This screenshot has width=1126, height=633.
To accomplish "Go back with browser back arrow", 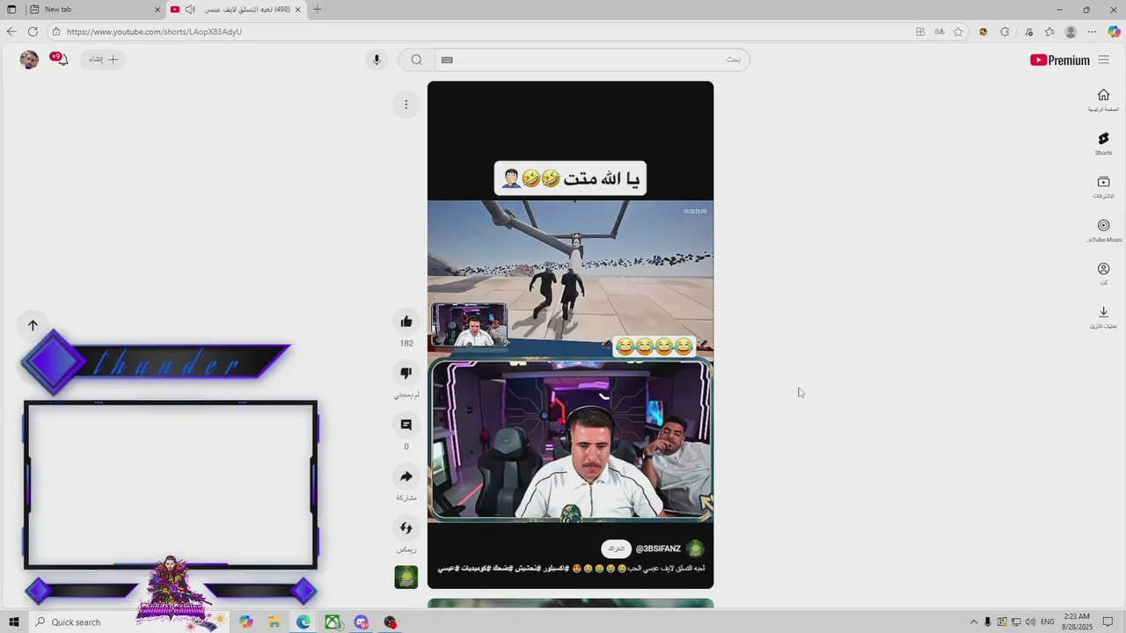I will [11, 32].
